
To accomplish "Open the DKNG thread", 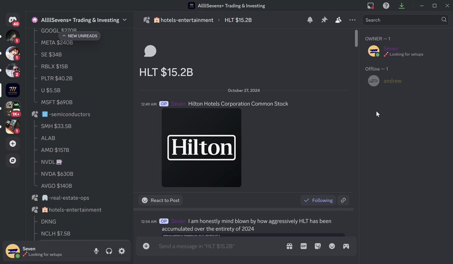I will (48, 222).
